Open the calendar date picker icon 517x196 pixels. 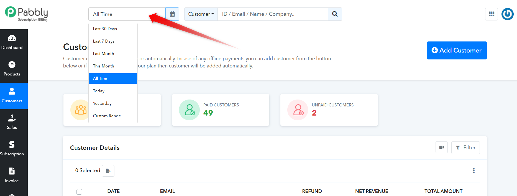pyautogui.click(x=172, y=14)
